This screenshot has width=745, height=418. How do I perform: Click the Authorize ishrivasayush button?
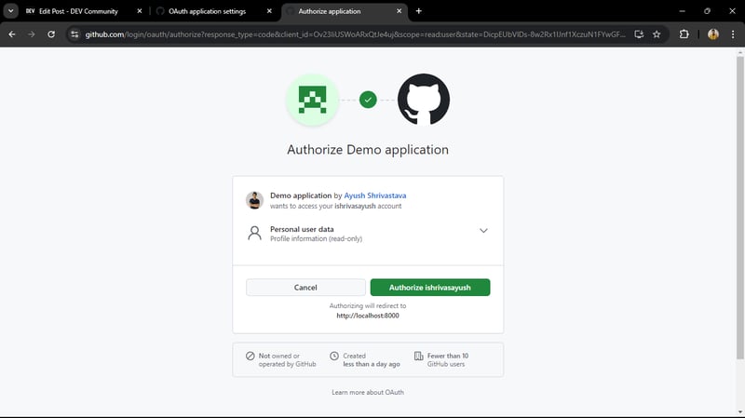[430, 288]
